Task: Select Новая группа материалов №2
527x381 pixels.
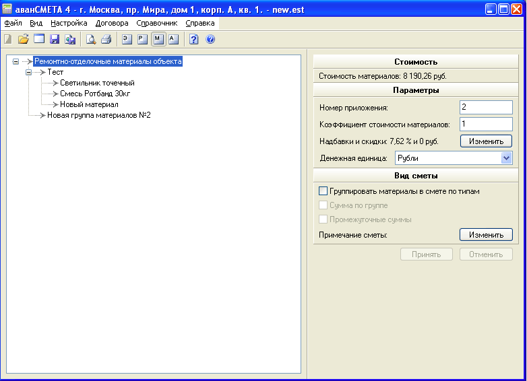Action: (x=99, y=115)
